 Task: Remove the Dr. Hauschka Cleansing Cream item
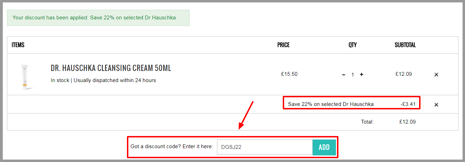click(436, 74)
